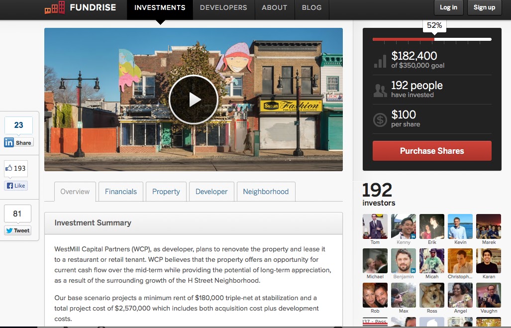Click the '192 investors' heading
Viewport: 511px width, 328px height.
tap(379, 195)
